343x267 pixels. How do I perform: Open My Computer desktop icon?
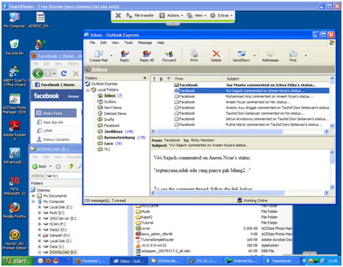[x=15, y=20]
